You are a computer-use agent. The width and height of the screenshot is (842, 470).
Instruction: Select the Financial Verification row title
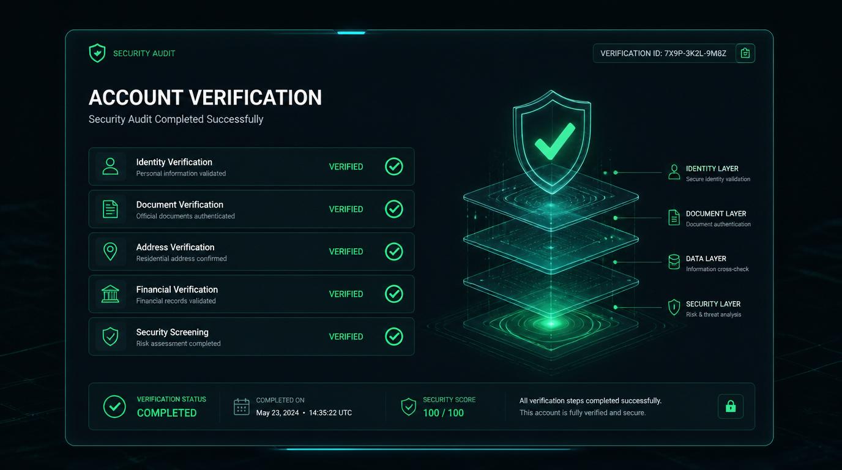(x=177, y=289)
